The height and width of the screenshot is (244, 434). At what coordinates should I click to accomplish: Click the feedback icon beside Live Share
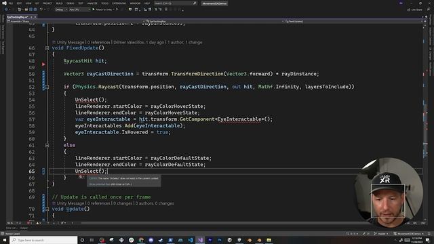click(x=429, y=9)
